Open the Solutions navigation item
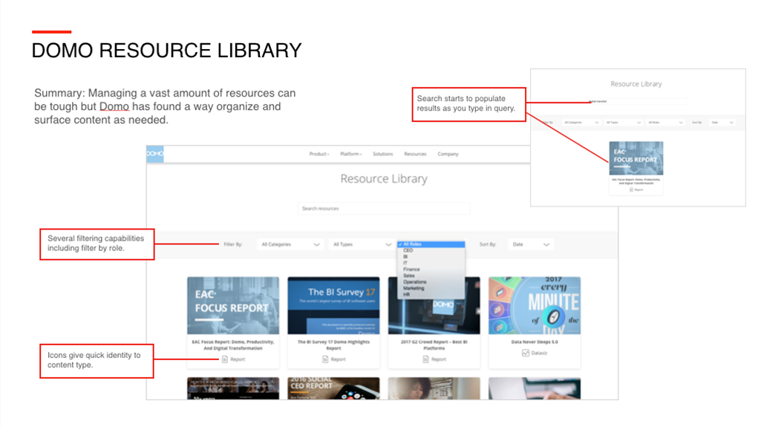The width and height of the screenshot is (761, 427). click(383, 154)
